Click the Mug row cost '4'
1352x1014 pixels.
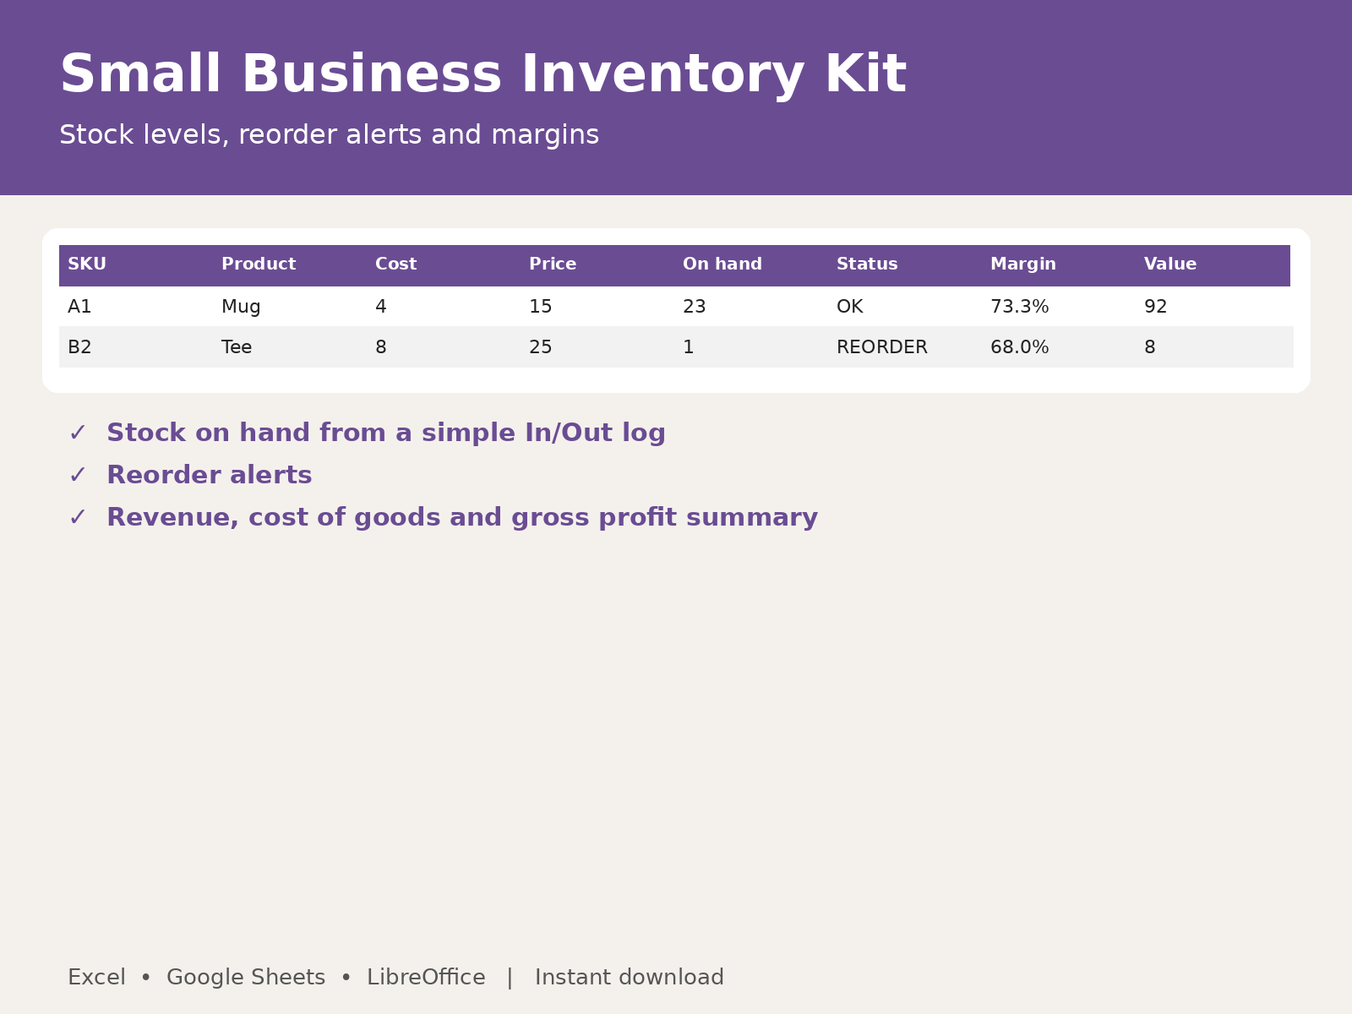tap(381, 307)
